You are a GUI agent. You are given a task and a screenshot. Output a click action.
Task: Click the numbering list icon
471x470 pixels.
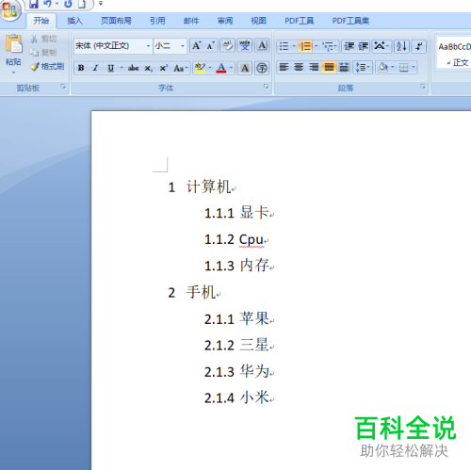(305, 46)
